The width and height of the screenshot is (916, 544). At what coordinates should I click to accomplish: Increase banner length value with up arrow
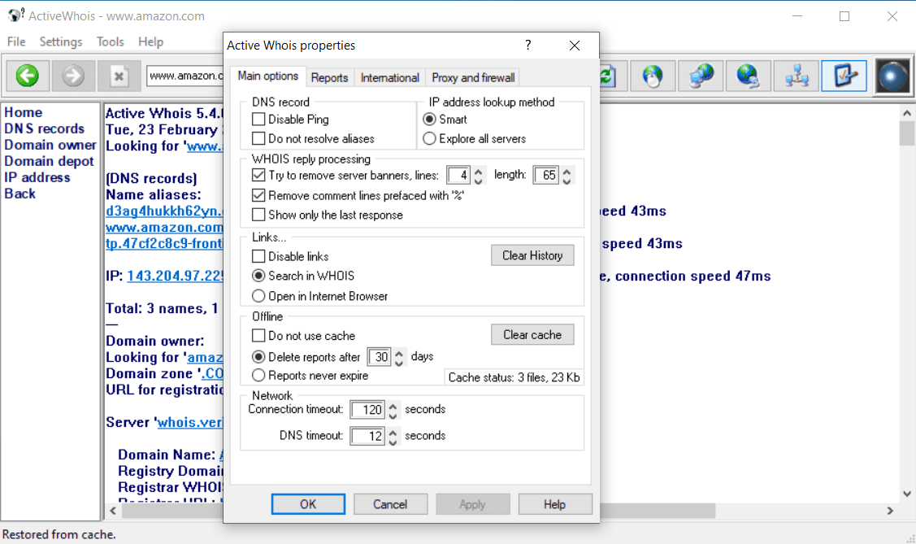(567, 172)
